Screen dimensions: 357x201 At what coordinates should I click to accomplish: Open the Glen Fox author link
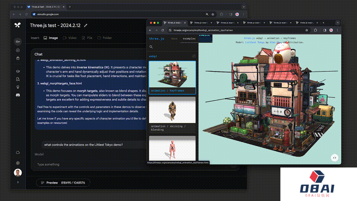pos(274,42)
